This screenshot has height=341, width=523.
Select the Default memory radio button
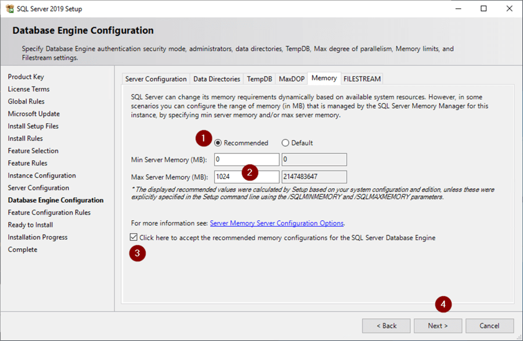[x=285, y=143]
